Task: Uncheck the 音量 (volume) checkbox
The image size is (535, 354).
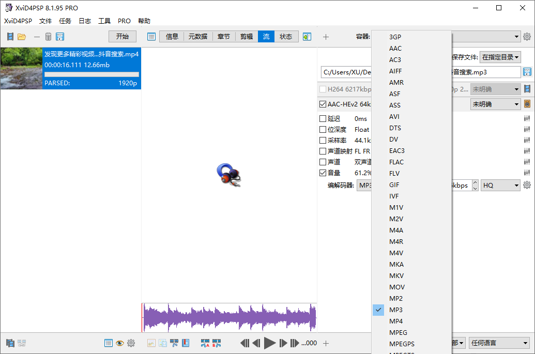Action: 323,173
